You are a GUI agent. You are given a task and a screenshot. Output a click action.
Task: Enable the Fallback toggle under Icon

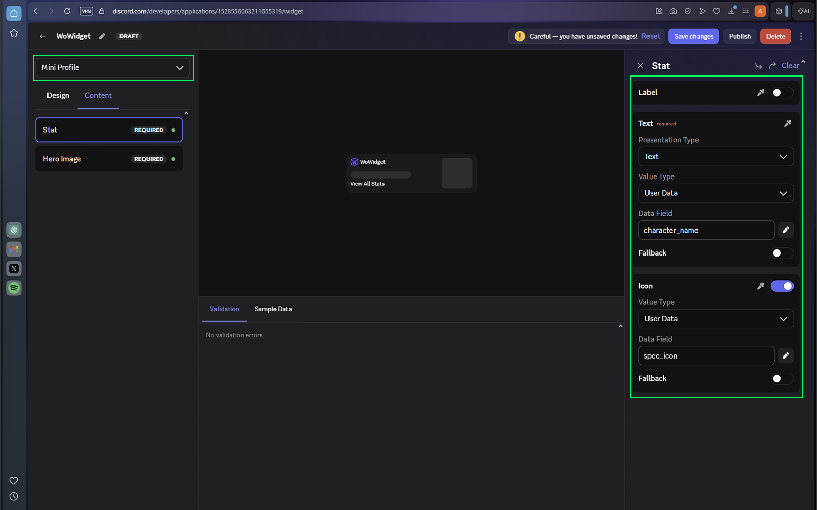[x=782, y=378]
